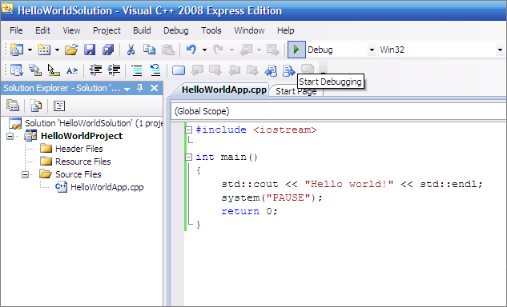The height and width of the screenshot is (307, 507).
Task: Select the Header Files folder
Action: click(x=79, y=149)
